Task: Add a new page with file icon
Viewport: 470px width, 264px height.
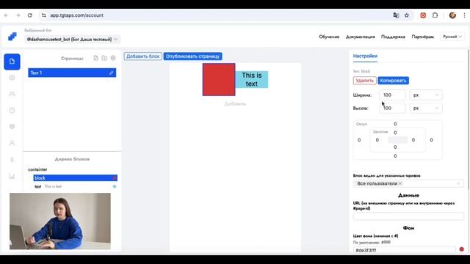Action: coord(95,58)
